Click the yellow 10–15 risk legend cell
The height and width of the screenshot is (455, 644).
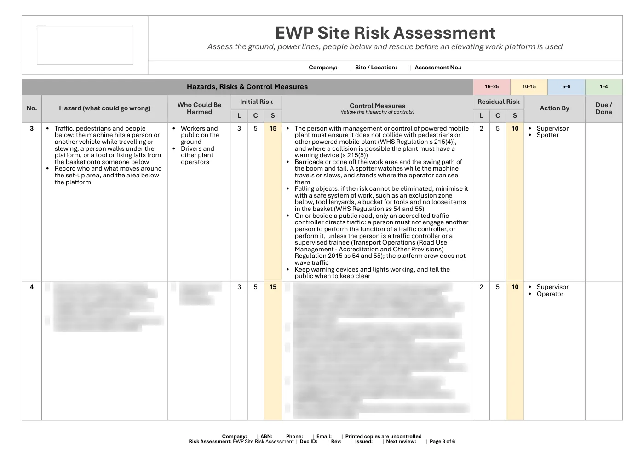point(529,86)
